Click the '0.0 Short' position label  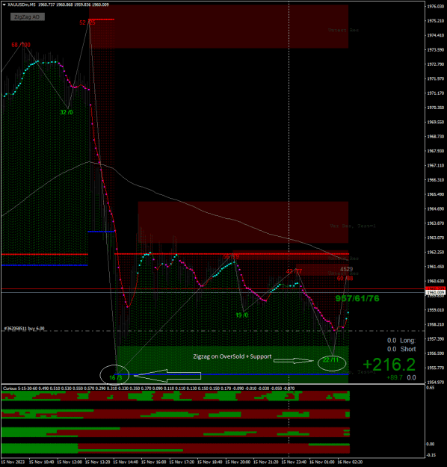coord(401,349)
